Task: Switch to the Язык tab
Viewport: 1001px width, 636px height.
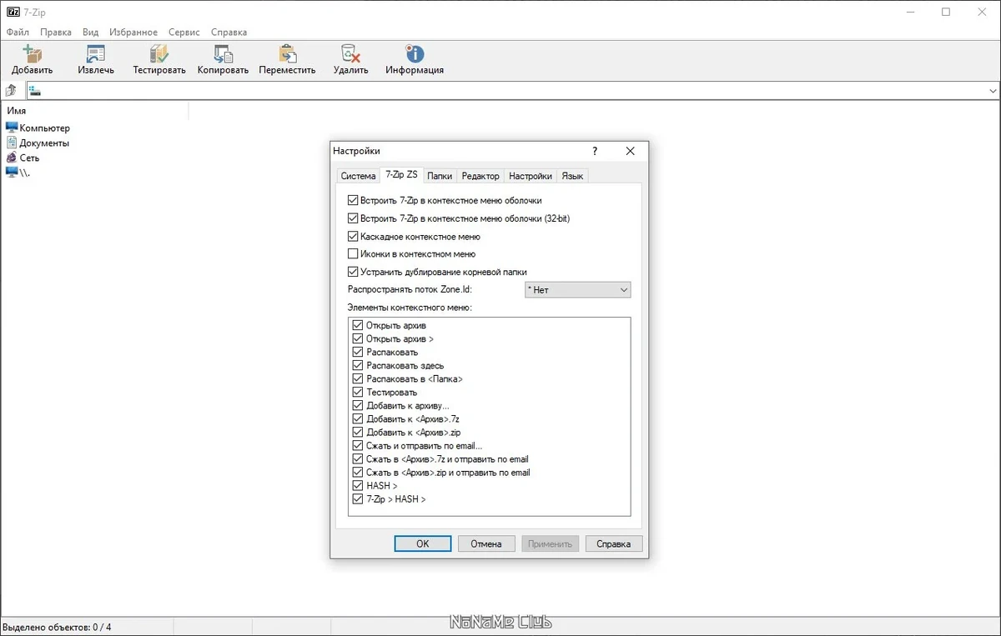Action: [x=572, y=176]
